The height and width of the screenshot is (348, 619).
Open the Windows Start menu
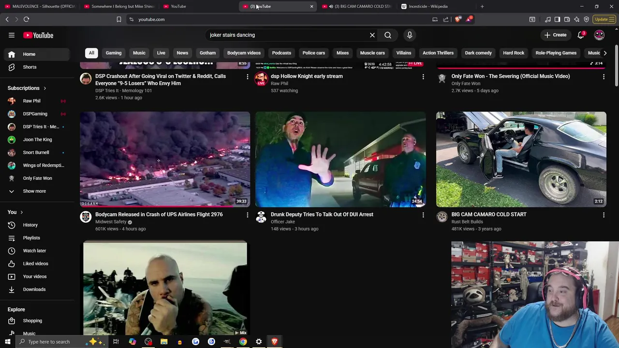(x=7, y=342)
